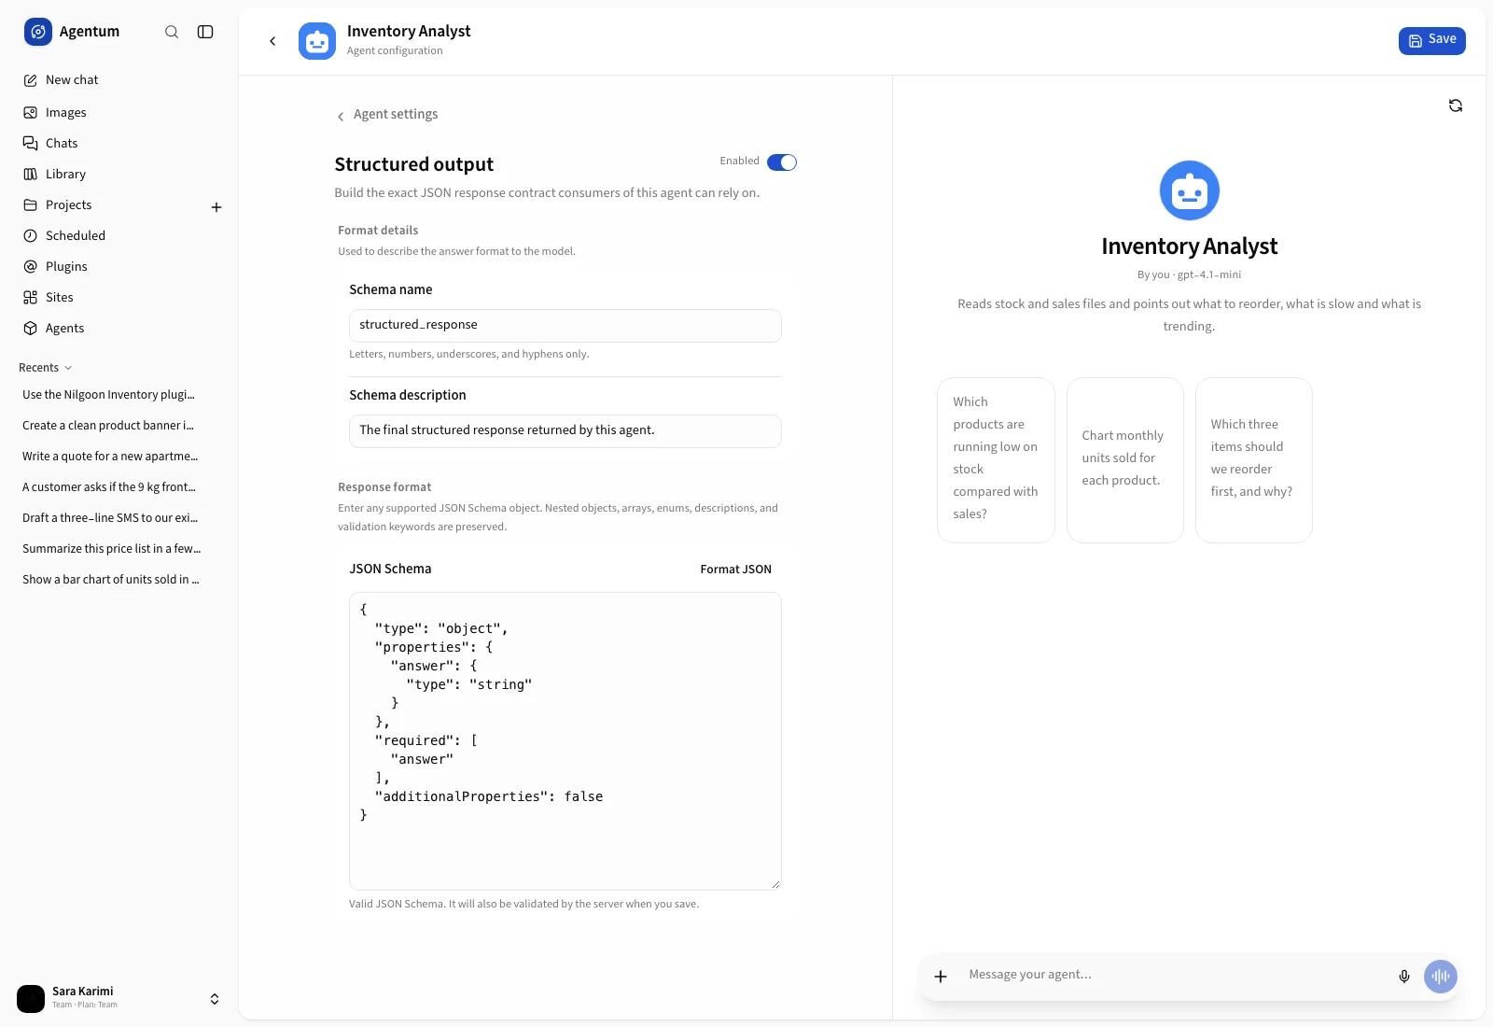The image size is (1493, 1027).
Task: Click the Schema description input field
Action: click(565, 431)
